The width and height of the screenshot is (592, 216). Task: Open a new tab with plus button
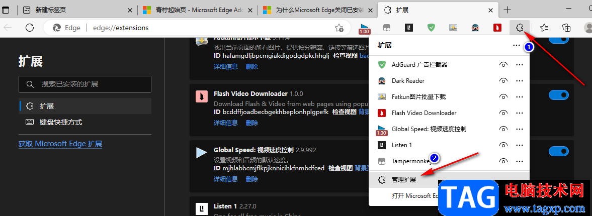(507, 10)
